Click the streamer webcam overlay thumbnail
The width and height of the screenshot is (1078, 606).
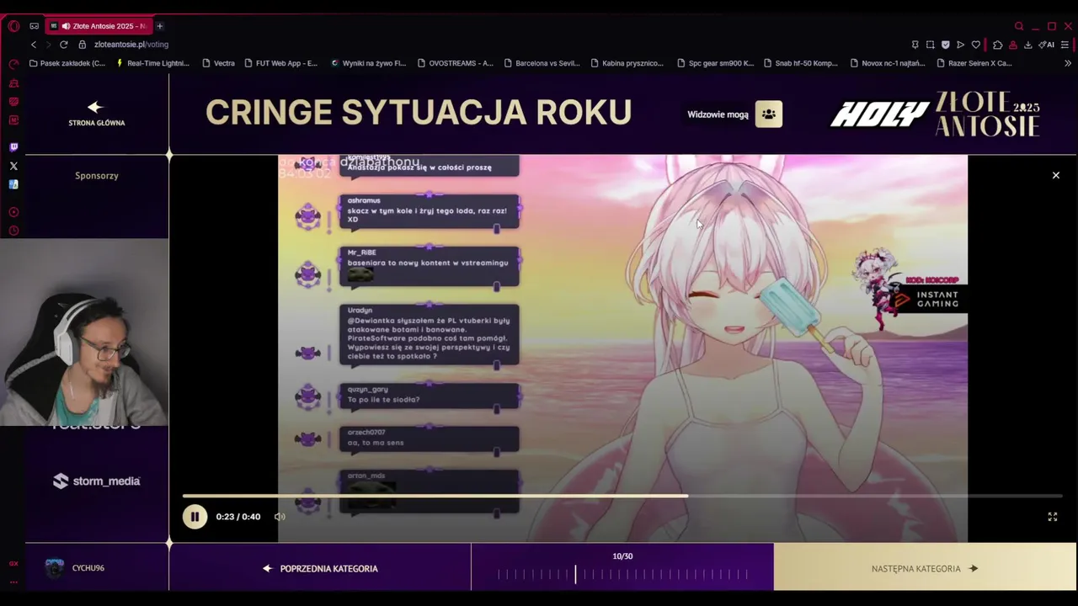click(84, 332)
